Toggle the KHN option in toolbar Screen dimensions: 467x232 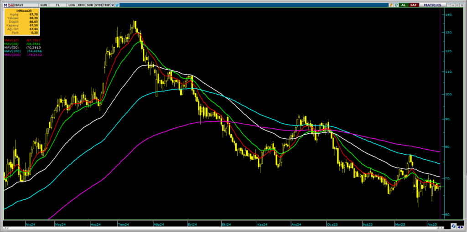tap(81, 5)
